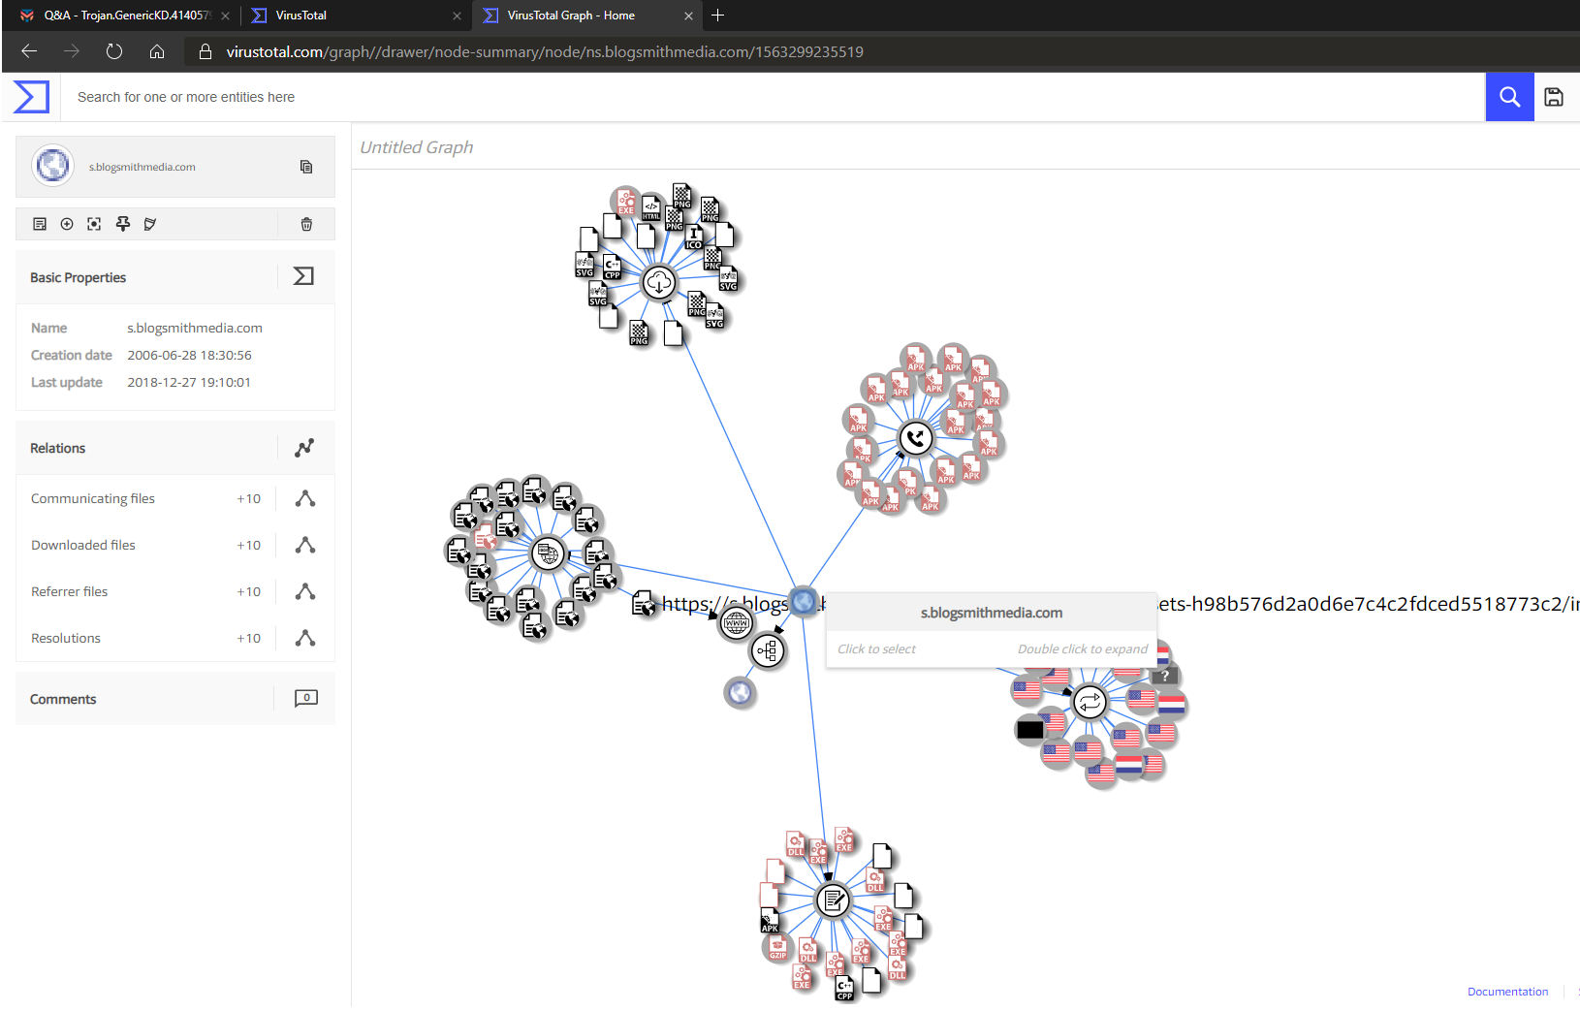
Task: Expand Downloaded files relation
Action: (304, 545)
